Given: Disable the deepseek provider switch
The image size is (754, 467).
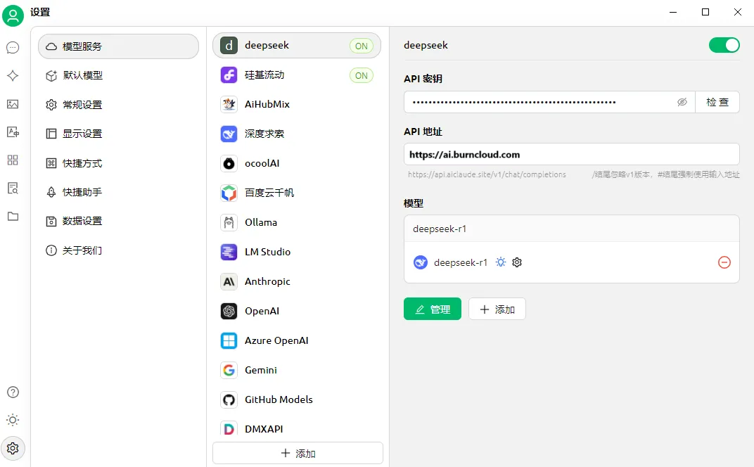Looking at the screenshot, I should pyautogui.click(x=724, y=45).
